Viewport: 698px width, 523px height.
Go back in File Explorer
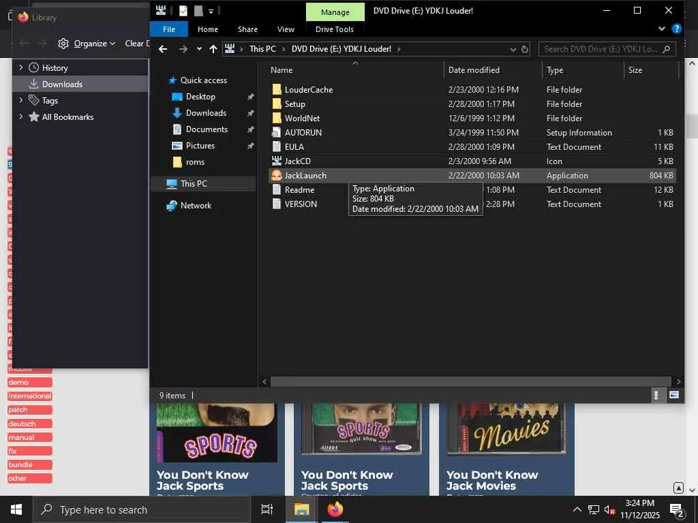tap(163, 49)
